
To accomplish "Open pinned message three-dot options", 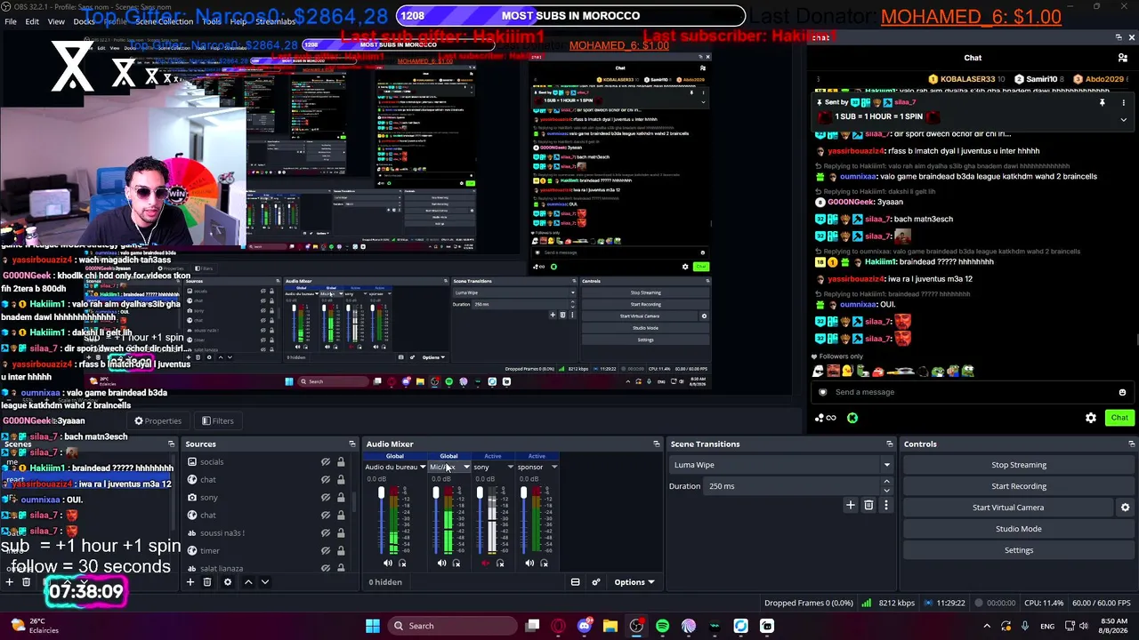I will tap(1123, 103).
